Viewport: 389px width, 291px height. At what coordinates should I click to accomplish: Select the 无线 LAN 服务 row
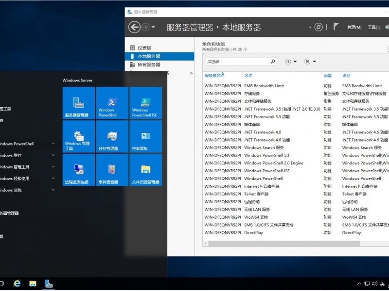tap(296, 210)
